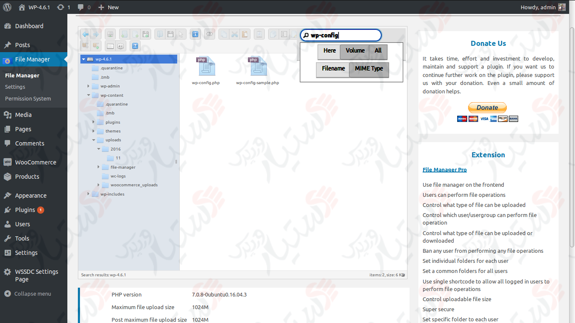The width and height of the screenshot is (575, 323).
Task: Click the Donate button
Action: click(487, 107)
